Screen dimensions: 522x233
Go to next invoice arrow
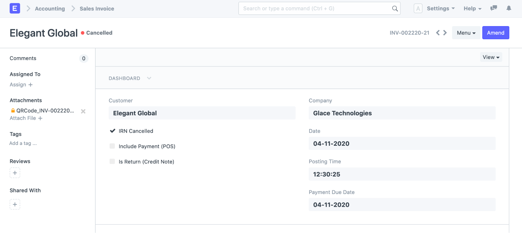tap(445, 33)
